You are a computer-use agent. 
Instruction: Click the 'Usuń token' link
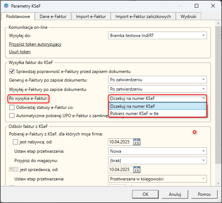(x=20, y=52)
